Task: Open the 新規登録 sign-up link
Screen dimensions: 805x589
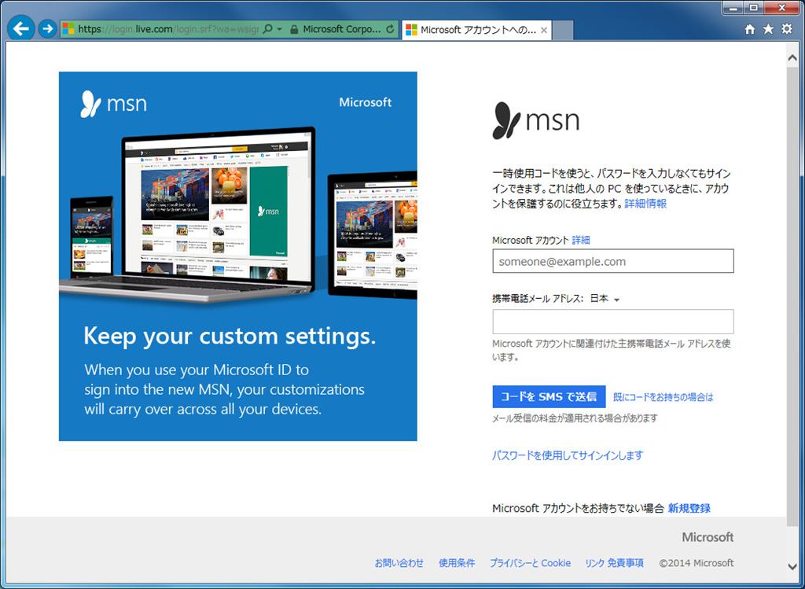Action: pyautogui.click(x=689, y=508)
